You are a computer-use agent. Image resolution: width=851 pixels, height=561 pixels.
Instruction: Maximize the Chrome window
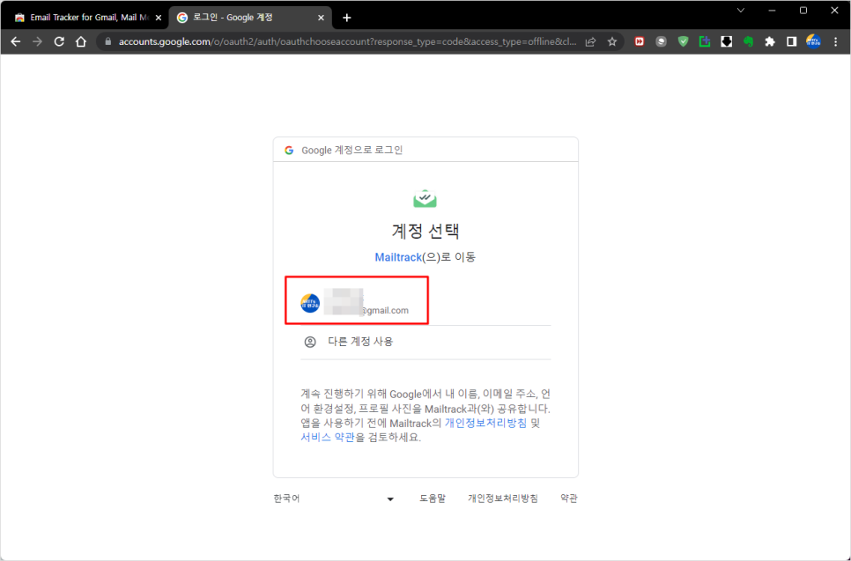803,11
